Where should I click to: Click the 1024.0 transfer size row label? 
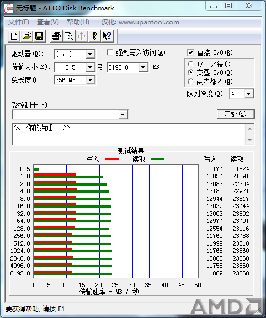20,251
